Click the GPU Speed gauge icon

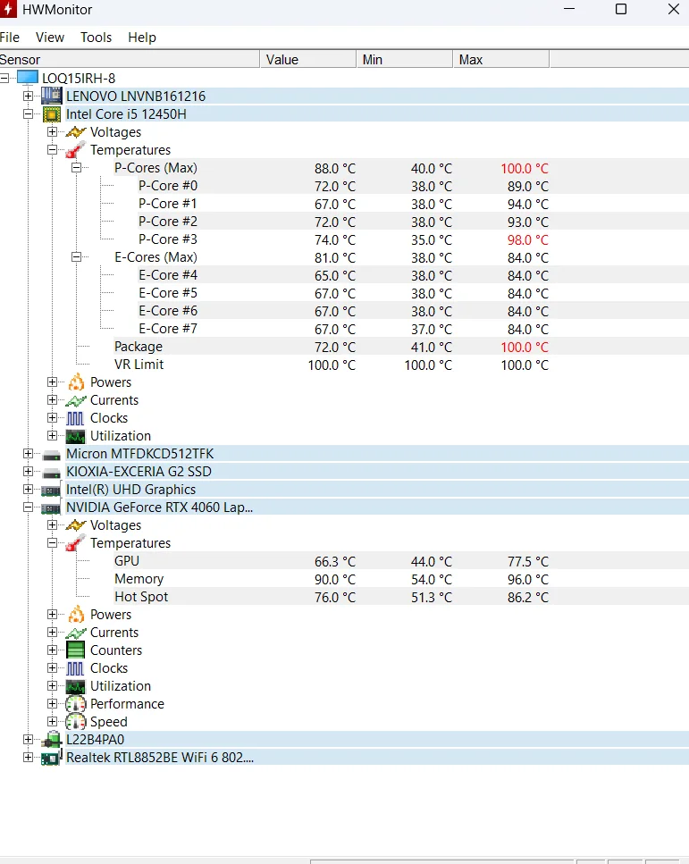[x=76, y=722]
